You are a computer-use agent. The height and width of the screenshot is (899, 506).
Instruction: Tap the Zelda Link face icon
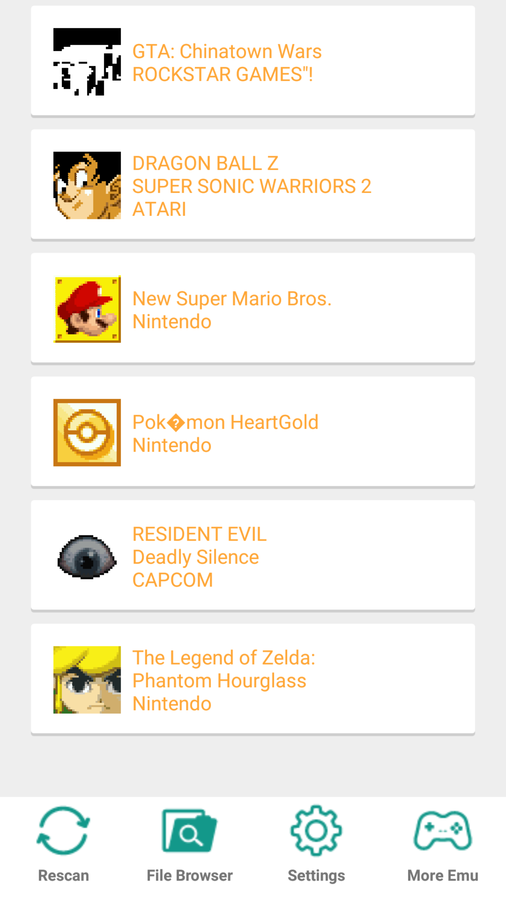coord(87,680)
